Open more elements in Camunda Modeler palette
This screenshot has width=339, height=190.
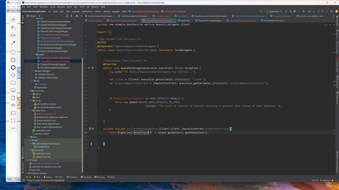point(13,128)
